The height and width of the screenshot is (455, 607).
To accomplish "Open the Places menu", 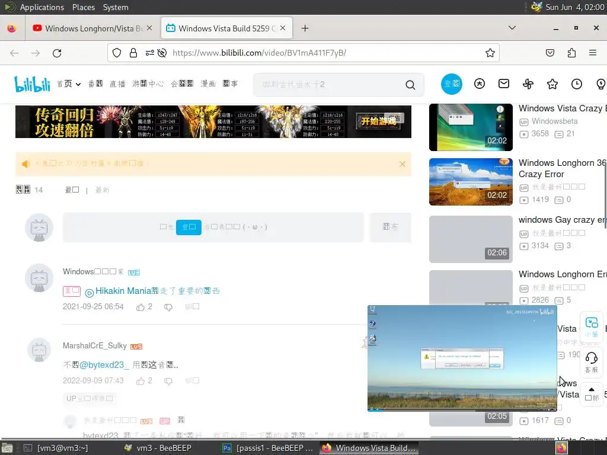I will coord(83,7).
